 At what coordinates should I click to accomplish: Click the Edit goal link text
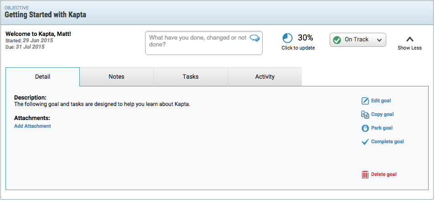381,101
